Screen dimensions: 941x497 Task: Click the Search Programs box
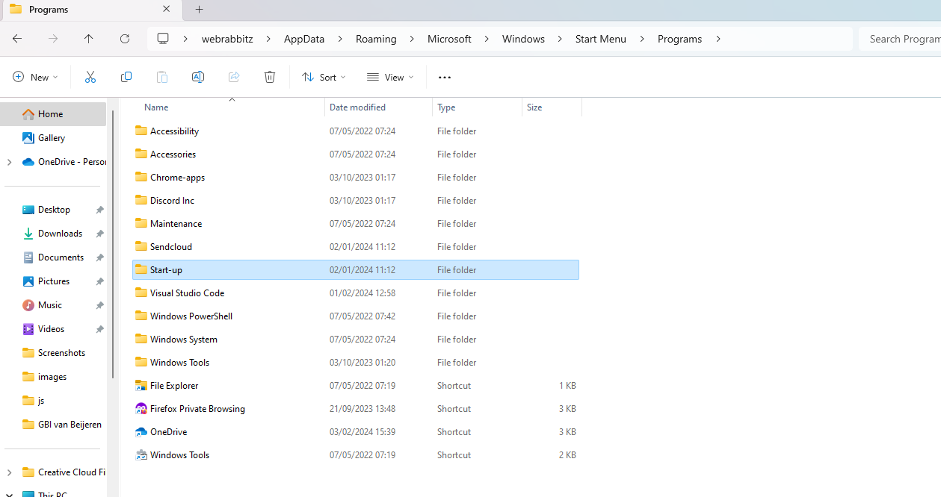(904, 38)
